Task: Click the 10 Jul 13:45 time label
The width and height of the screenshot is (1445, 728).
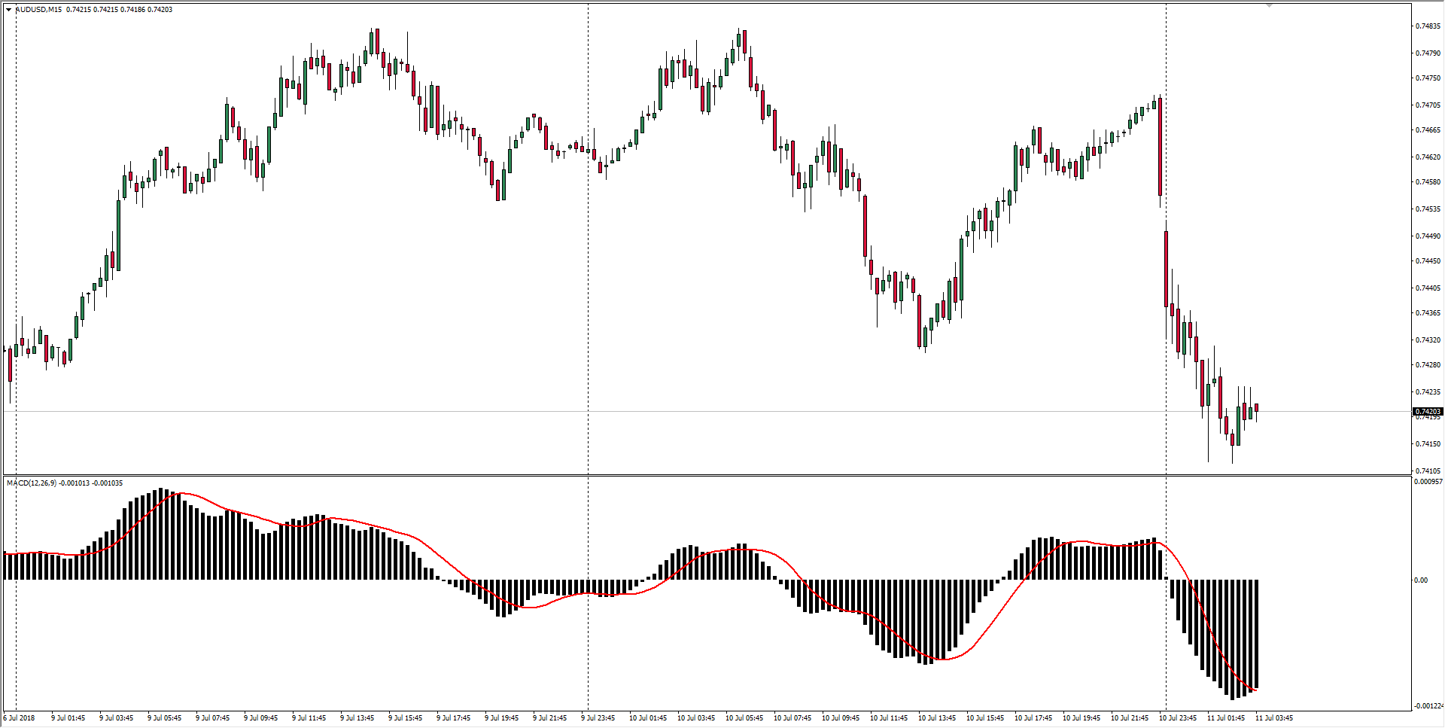Action: 936,718
